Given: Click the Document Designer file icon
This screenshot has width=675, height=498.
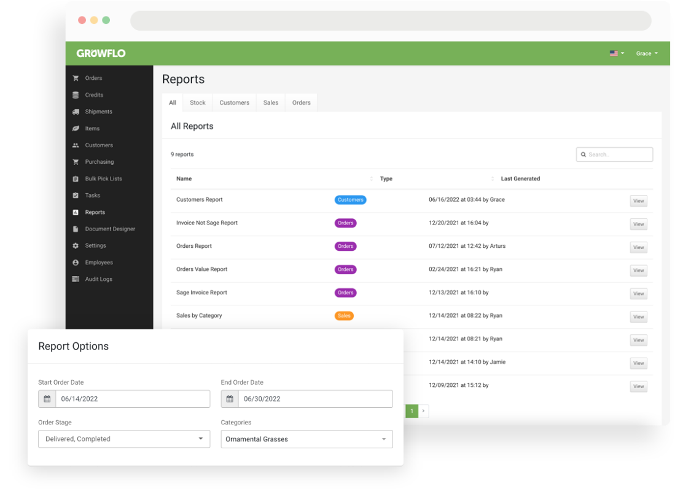Looking at the screenshot, I should point(76,229).
